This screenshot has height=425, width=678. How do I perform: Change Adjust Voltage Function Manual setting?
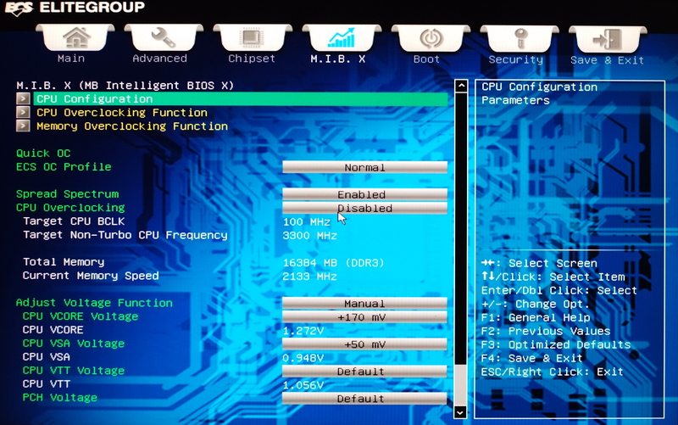click(364, 304)
